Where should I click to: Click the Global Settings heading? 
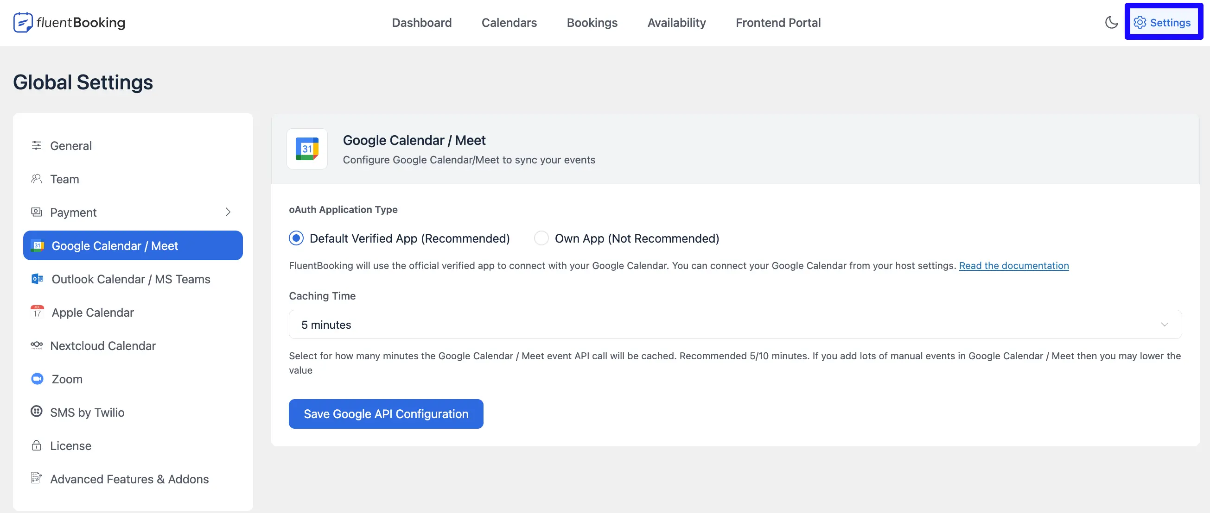[83, 82]
